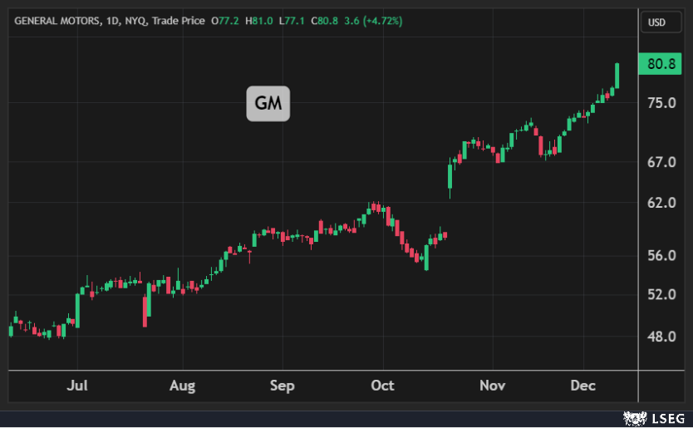Click the 75.0 price axis label
Screen dimensions: 693x428
click(661, 103)
